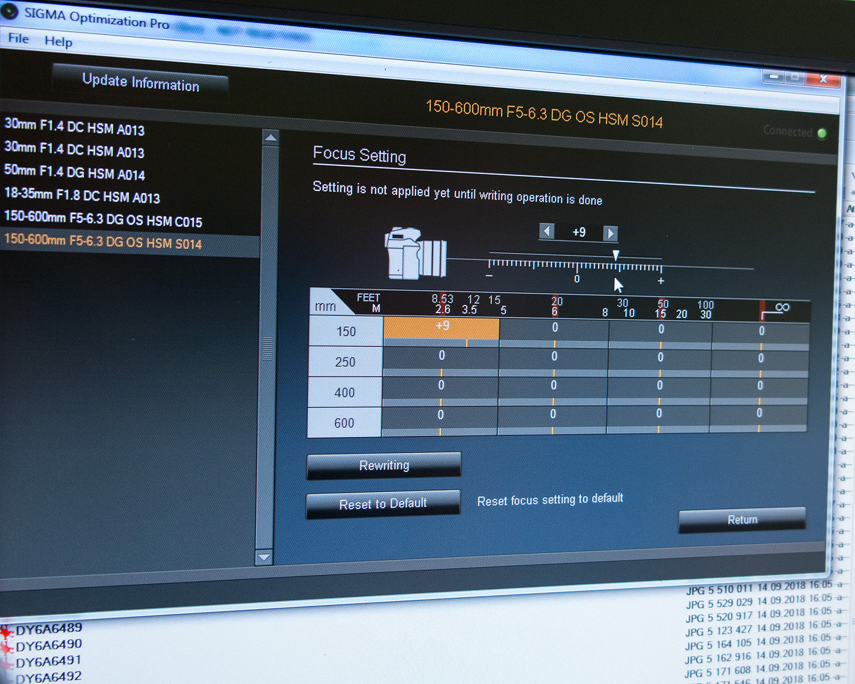Click the Reset to Default button
Image resolution: width=855 pixels, height=684 pixels.
click(383, 504)
